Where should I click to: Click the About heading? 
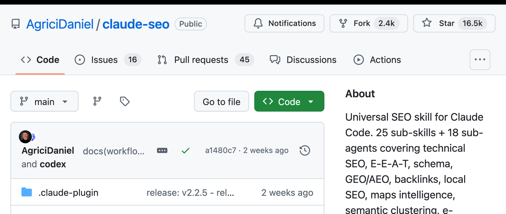360,94
